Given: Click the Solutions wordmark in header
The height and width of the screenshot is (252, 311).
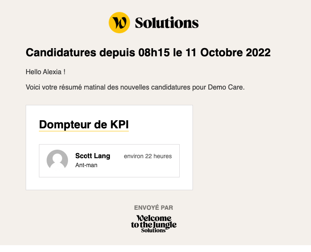Looking at the screenshot, I should pyautogui.click(x=166, y=23).
